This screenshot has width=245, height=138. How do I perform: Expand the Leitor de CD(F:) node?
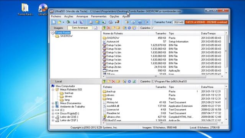(x=53, y=120)
